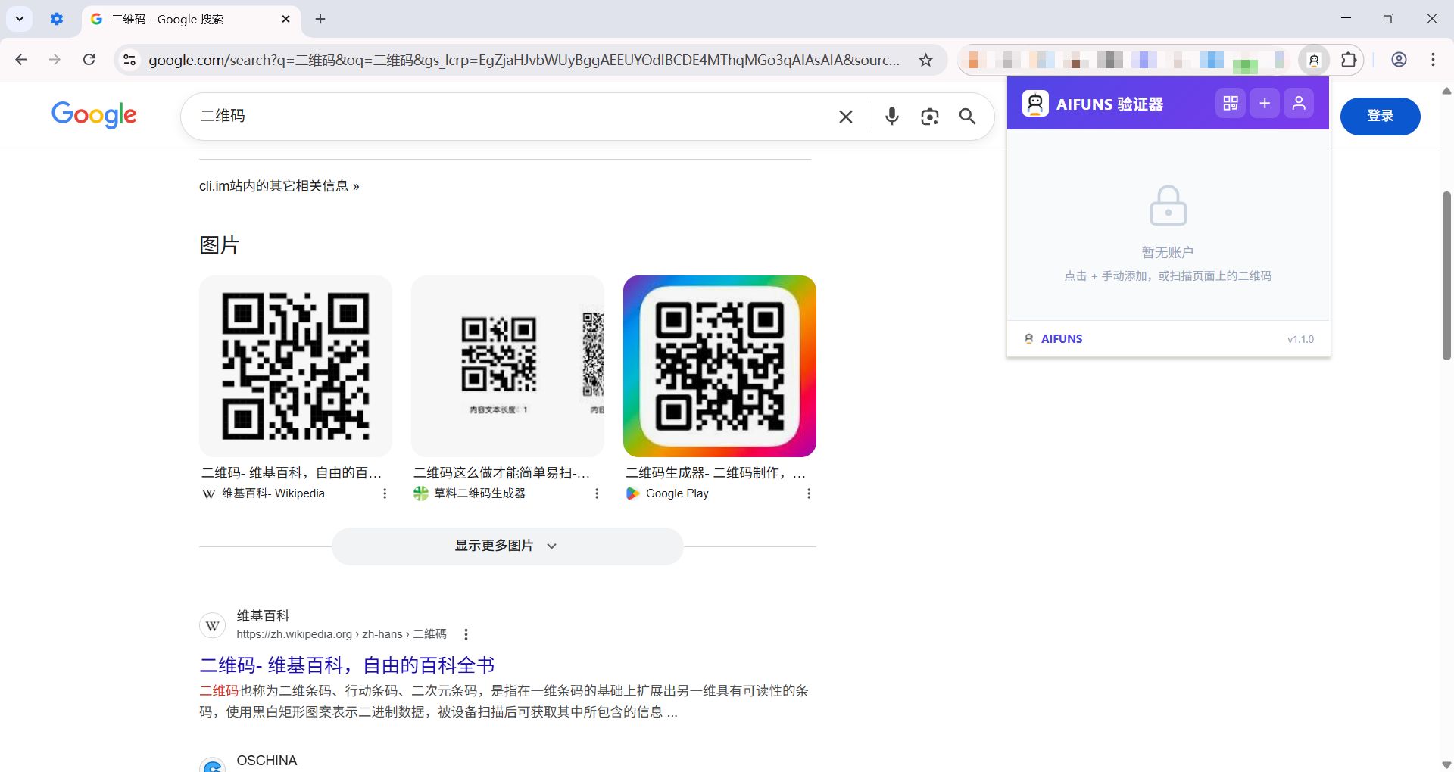
Task: Open the tab search dropdown chevron
Action: [20, 19]
